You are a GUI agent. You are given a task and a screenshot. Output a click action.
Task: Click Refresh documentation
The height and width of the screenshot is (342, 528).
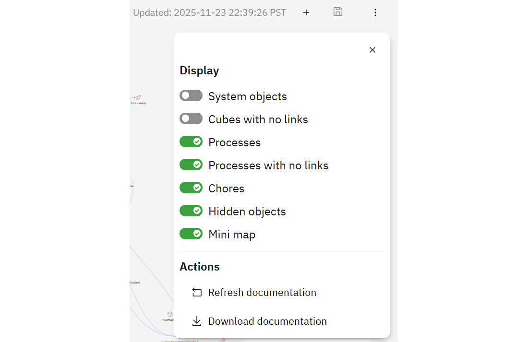point(262,292)
